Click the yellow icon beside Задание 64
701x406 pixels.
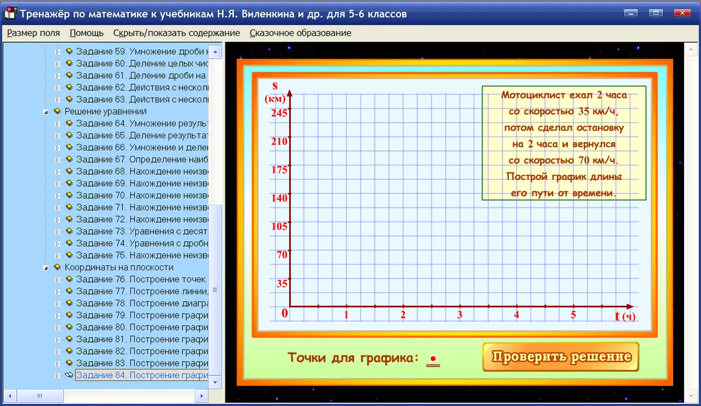(x=69, y=123)
